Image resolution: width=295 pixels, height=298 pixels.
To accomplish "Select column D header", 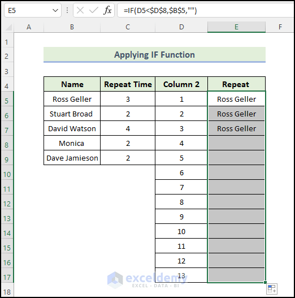I will (181, 27).
